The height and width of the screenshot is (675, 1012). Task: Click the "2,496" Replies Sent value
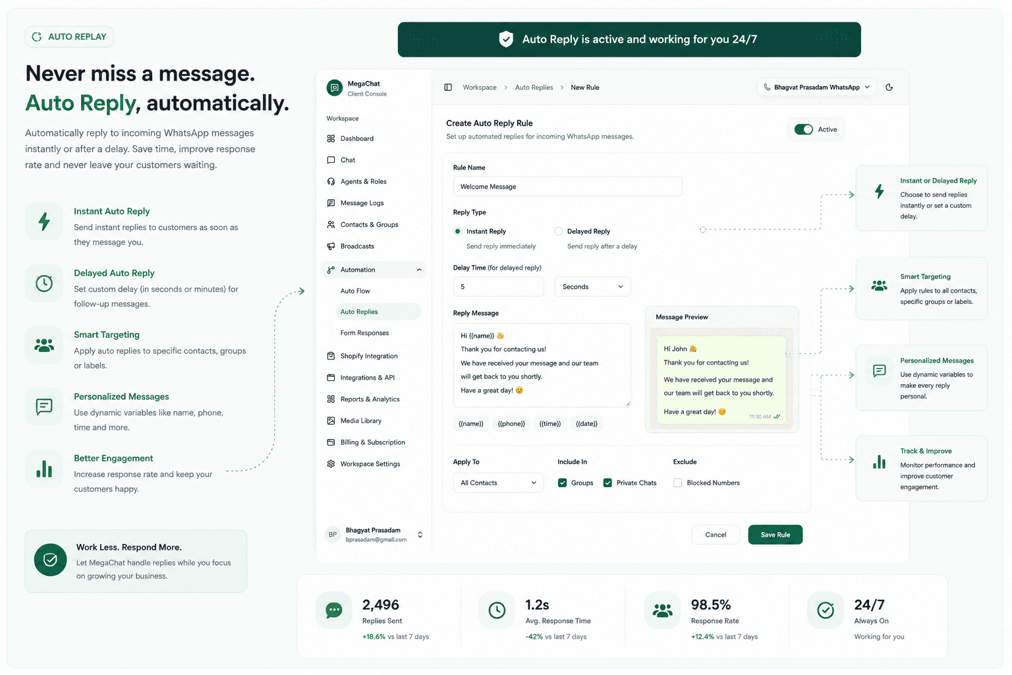click(x=381, y=604)
